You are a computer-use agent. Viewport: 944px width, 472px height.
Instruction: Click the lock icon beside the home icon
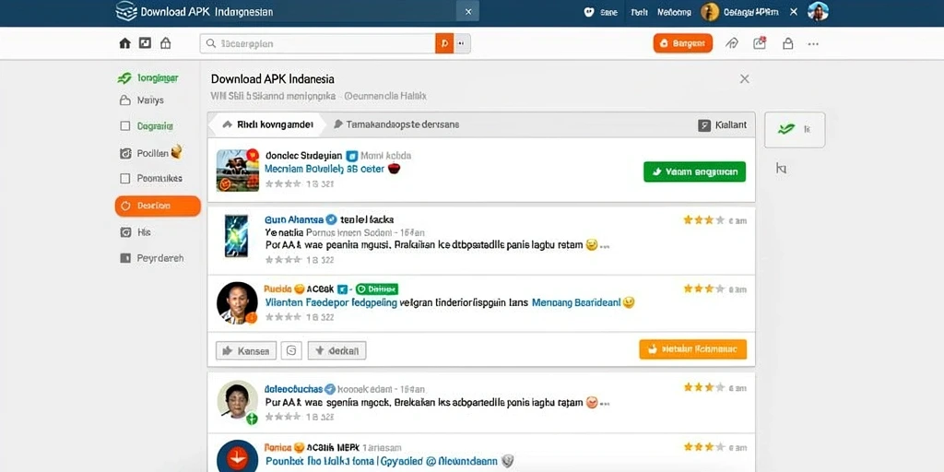[166, 43]
